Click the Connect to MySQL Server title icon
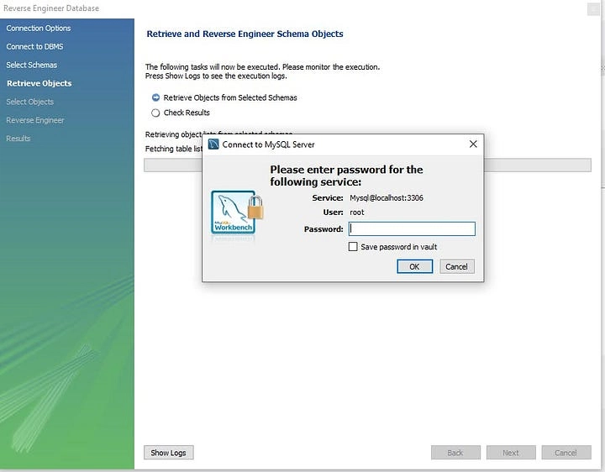This screenshot has width=605, height=472. pyautogui.click(x=213, y=144)
